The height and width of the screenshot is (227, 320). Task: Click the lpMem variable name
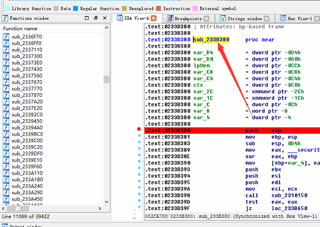coord(201,65)
